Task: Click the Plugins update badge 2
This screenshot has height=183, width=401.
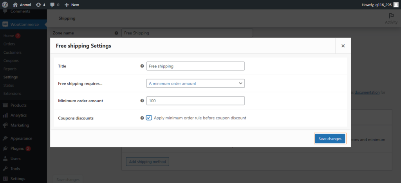Action: click(x=28, y=149)
